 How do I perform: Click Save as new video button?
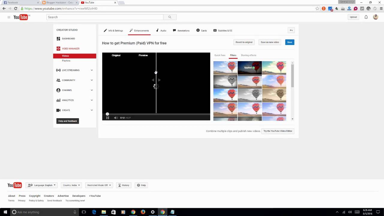click(270, 42)
